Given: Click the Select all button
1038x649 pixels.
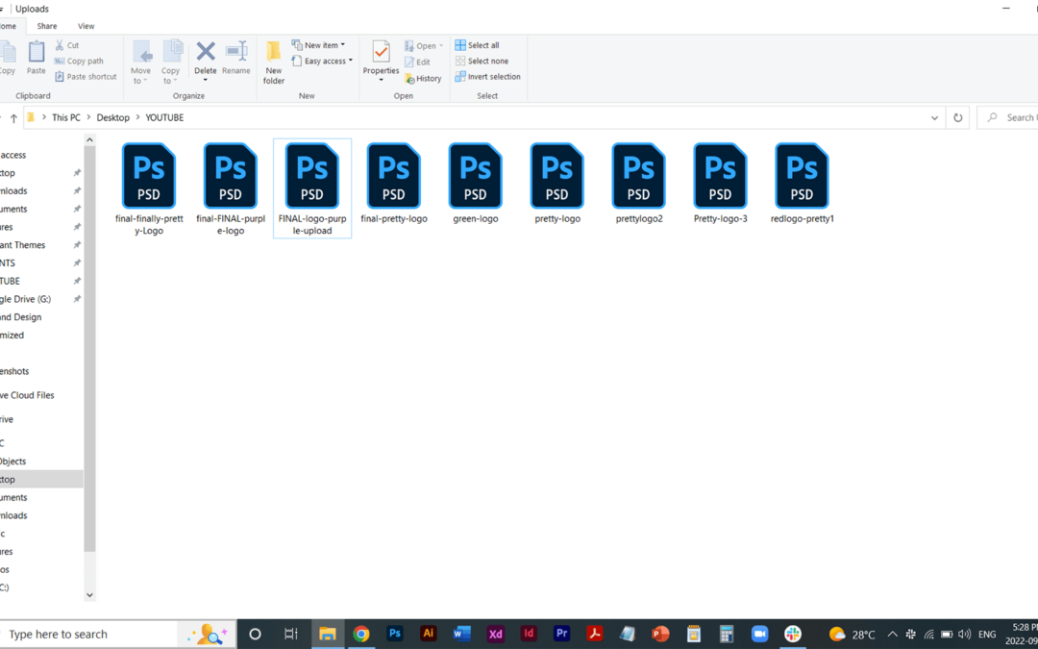Looking at the screenshot, I should click(478, 45).
